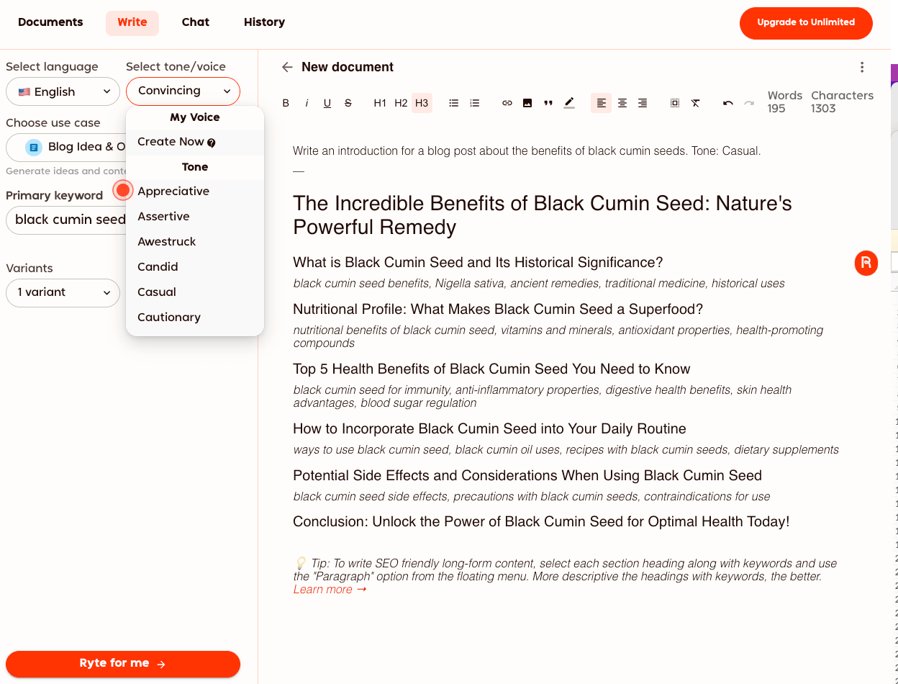Click the Words 195 counter
This screenshot has width=898, height=684.
coord(785,102)
